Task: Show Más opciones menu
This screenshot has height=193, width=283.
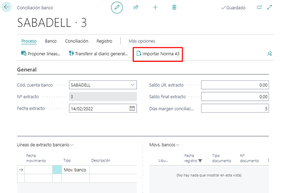Action: [142, 41]
